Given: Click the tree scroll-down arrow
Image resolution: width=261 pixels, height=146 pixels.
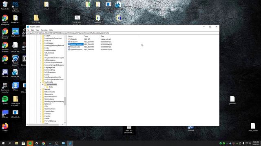Looking at the screenshot, I should point(65,122).
